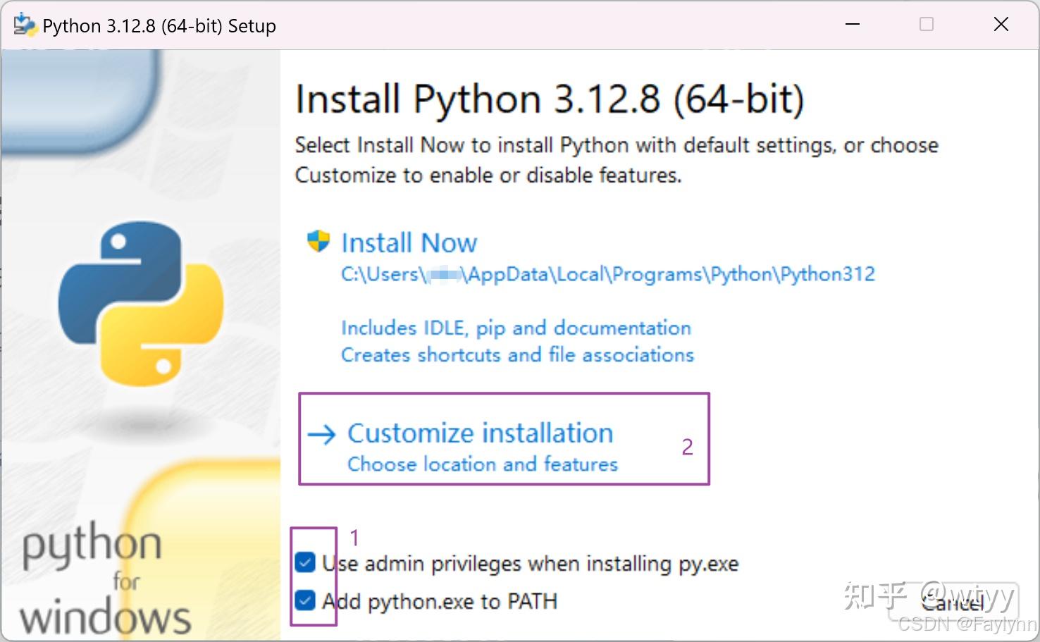Click the AppData Local Programs install path
The width and height of the screenshot is (1040, 642).
(607, 274)
